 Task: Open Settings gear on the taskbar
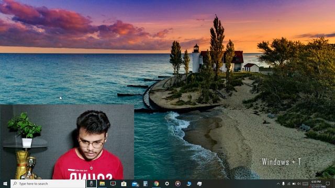[167, 183]
